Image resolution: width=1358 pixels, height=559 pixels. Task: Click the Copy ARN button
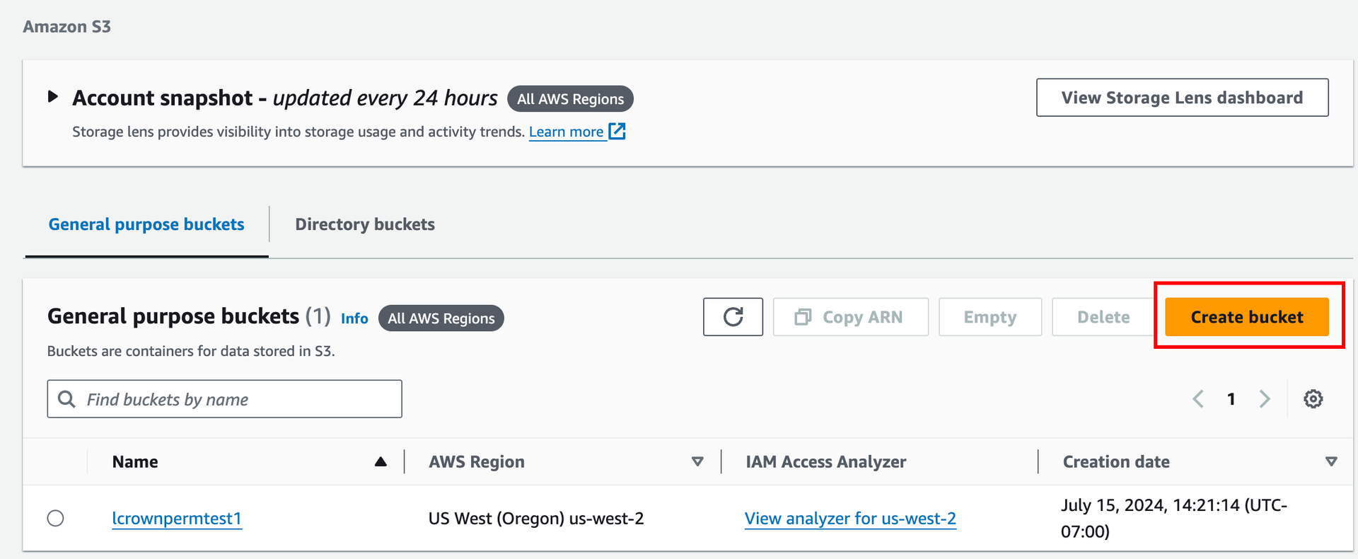(x=851, y=317)
